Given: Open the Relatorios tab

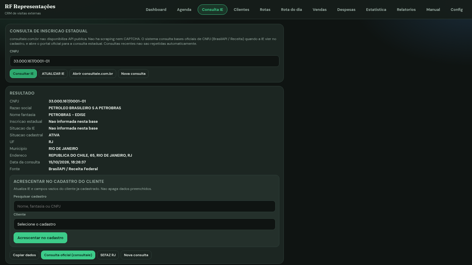Looking at the screenshot, I should pos(406,10).
